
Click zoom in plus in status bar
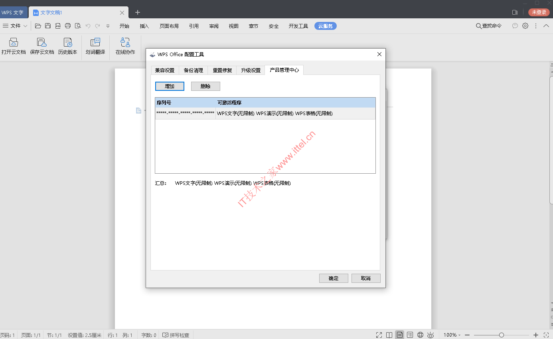click(x=536, y=335)
